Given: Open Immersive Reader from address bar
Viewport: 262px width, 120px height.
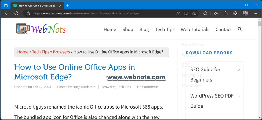Looking at the screenshot, I should (186, 13).
